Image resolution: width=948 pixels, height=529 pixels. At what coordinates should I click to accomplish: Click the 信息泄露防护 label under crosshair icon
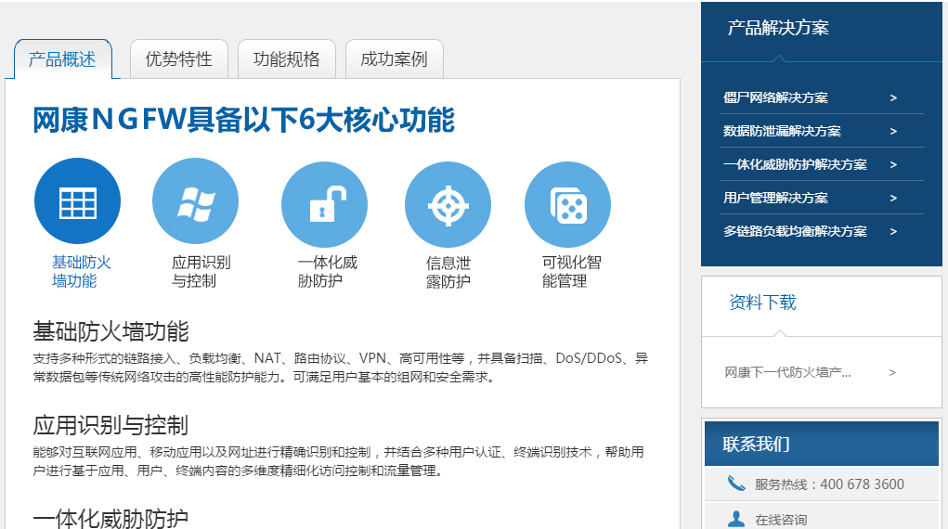(448, 272)
